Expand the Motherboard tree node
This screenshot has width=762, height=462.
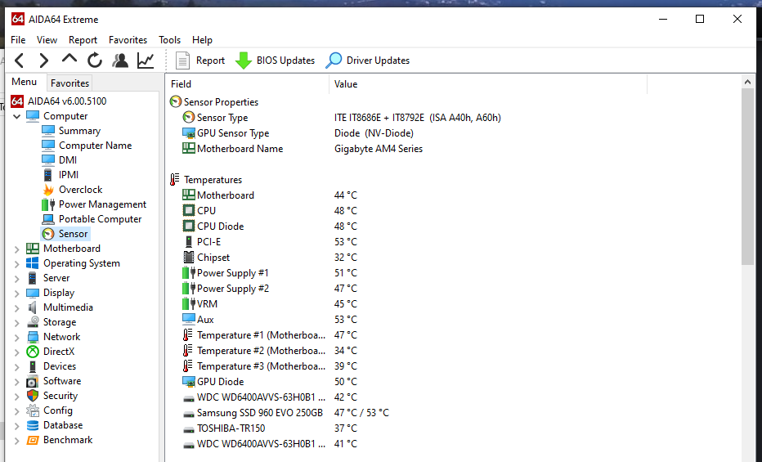(17, 249)
